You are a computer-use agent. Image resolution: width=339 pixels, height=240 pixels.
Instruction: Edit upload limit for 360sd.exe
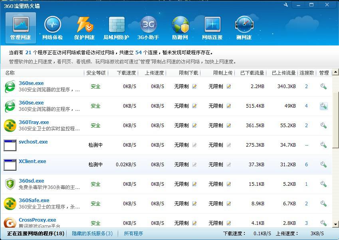click(x=229, y=184)
